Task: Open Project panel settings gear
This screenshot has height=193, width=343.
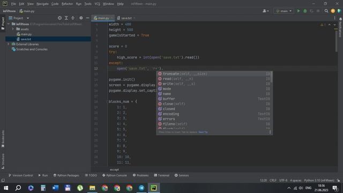Action: [81, 18]
